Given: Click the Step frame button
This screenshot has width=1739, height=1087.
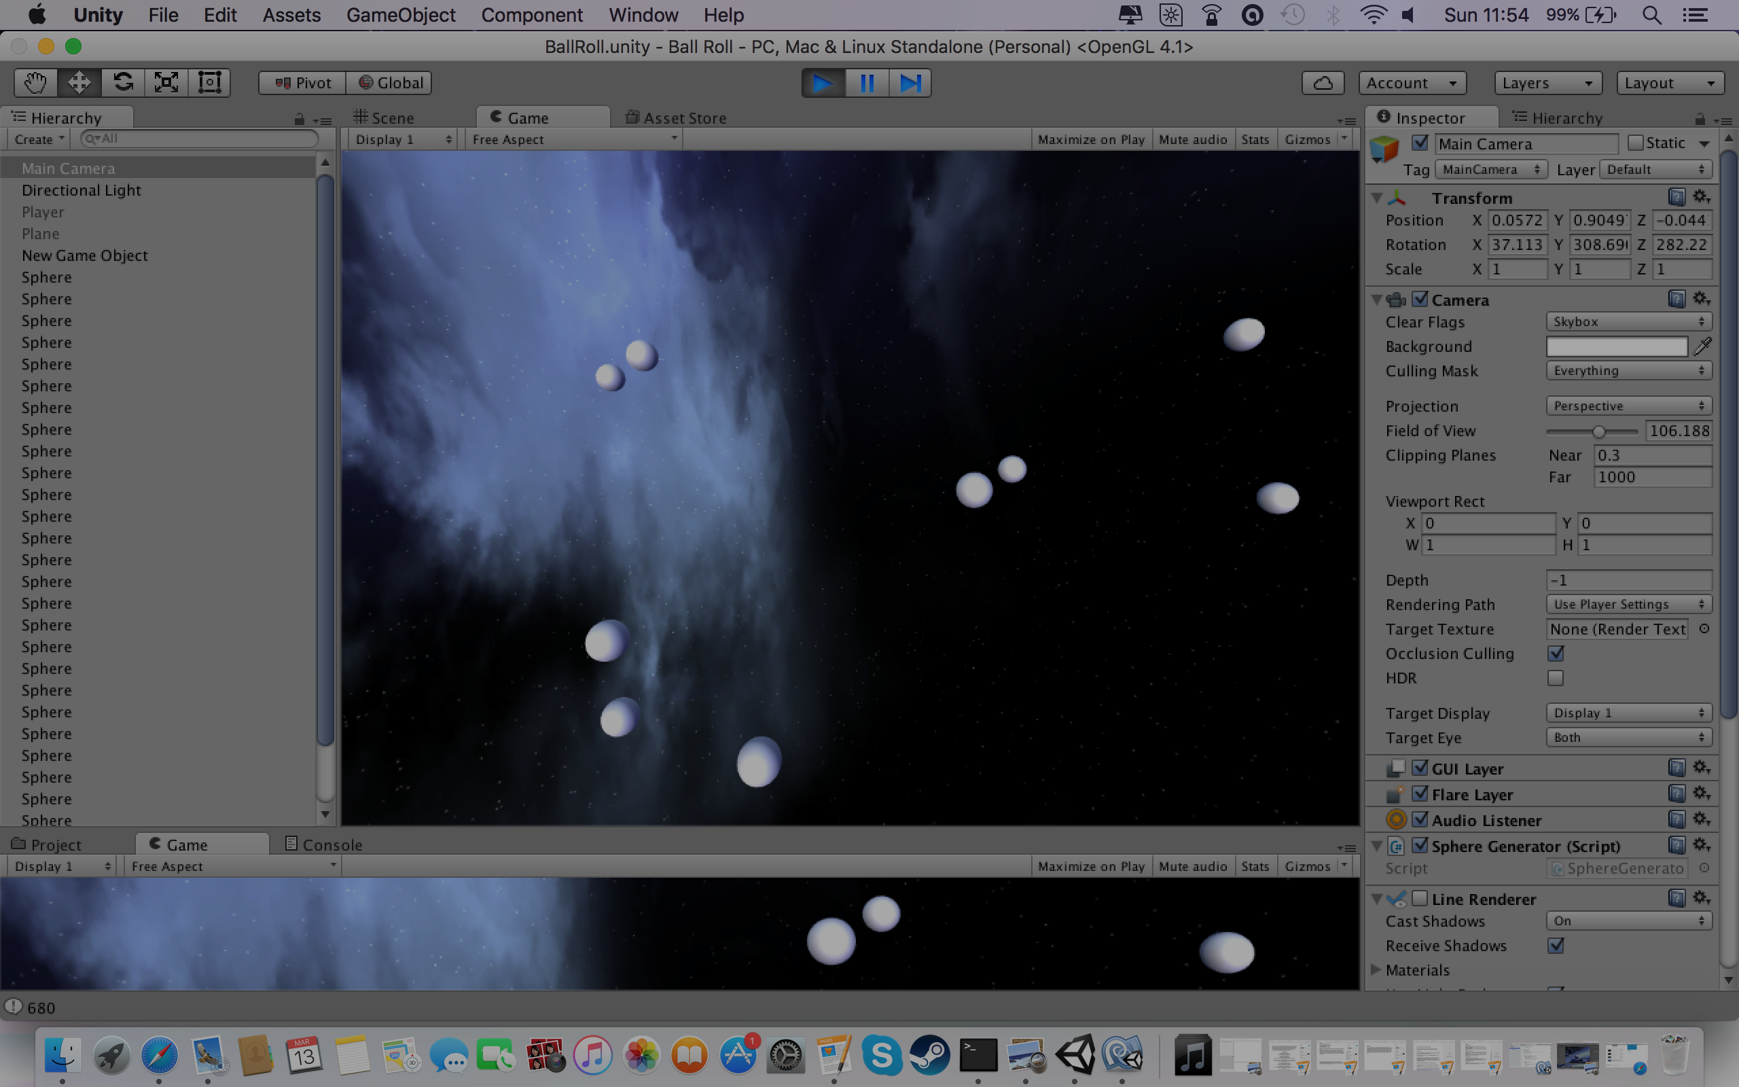Looking at the screenshot, I should (x=910, y=83).
